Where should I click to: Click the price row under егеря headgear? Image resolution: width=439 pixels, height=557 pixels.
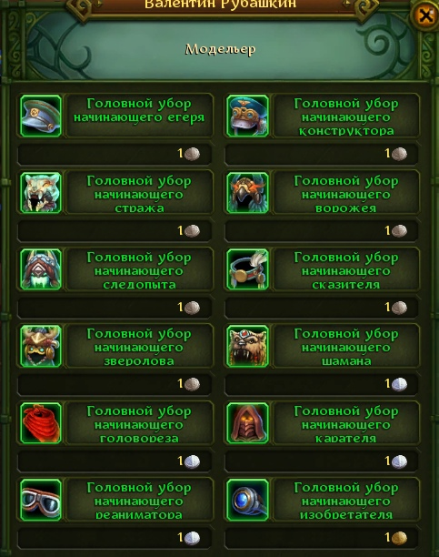115,154
